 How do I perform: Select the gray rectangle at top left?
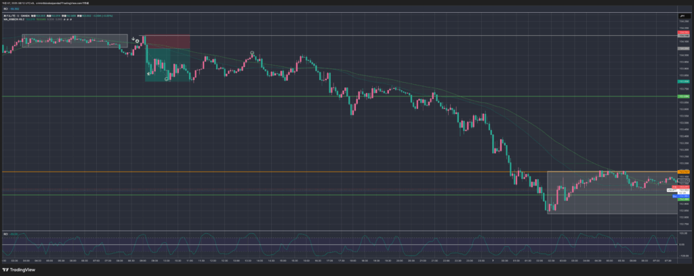75,41
